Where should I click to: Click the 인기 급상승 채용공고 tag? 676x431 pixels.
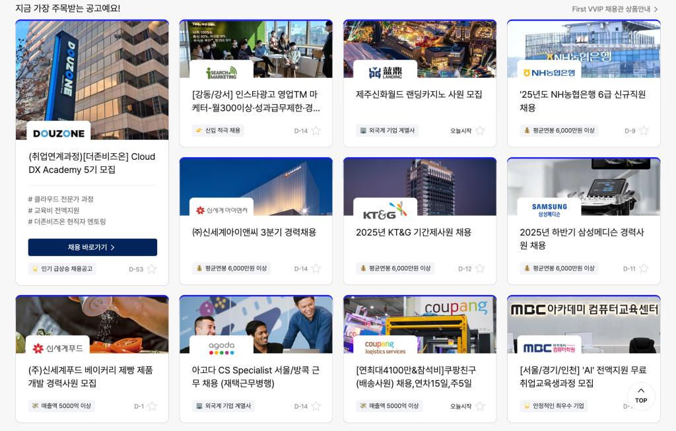click(62, 269)
